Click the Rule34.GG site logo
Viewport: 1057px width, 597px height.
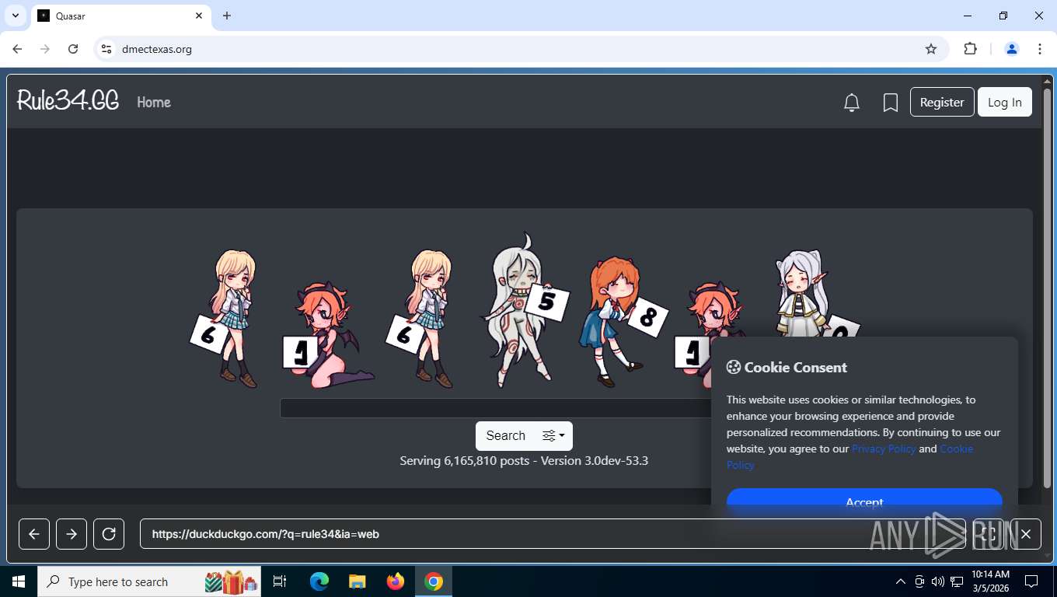point(68,100)
